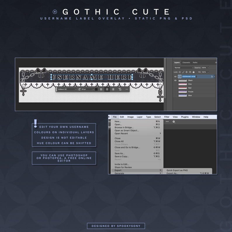
Task: Click the black text color swatch
Action: click(x=96, y=89)
